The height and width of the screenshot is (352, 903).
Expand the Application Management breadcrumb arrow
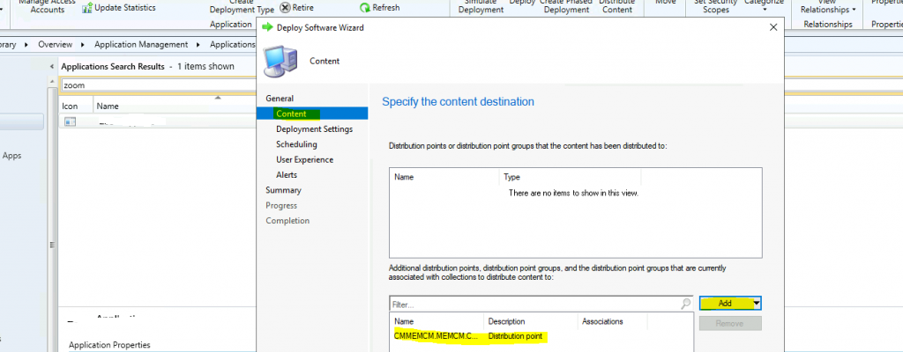point(198,44)
